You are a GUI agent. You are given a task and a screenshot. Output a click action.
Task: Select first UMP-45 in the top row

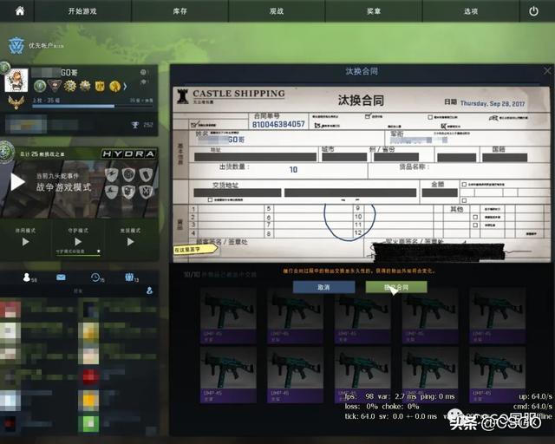click(228, 316)
